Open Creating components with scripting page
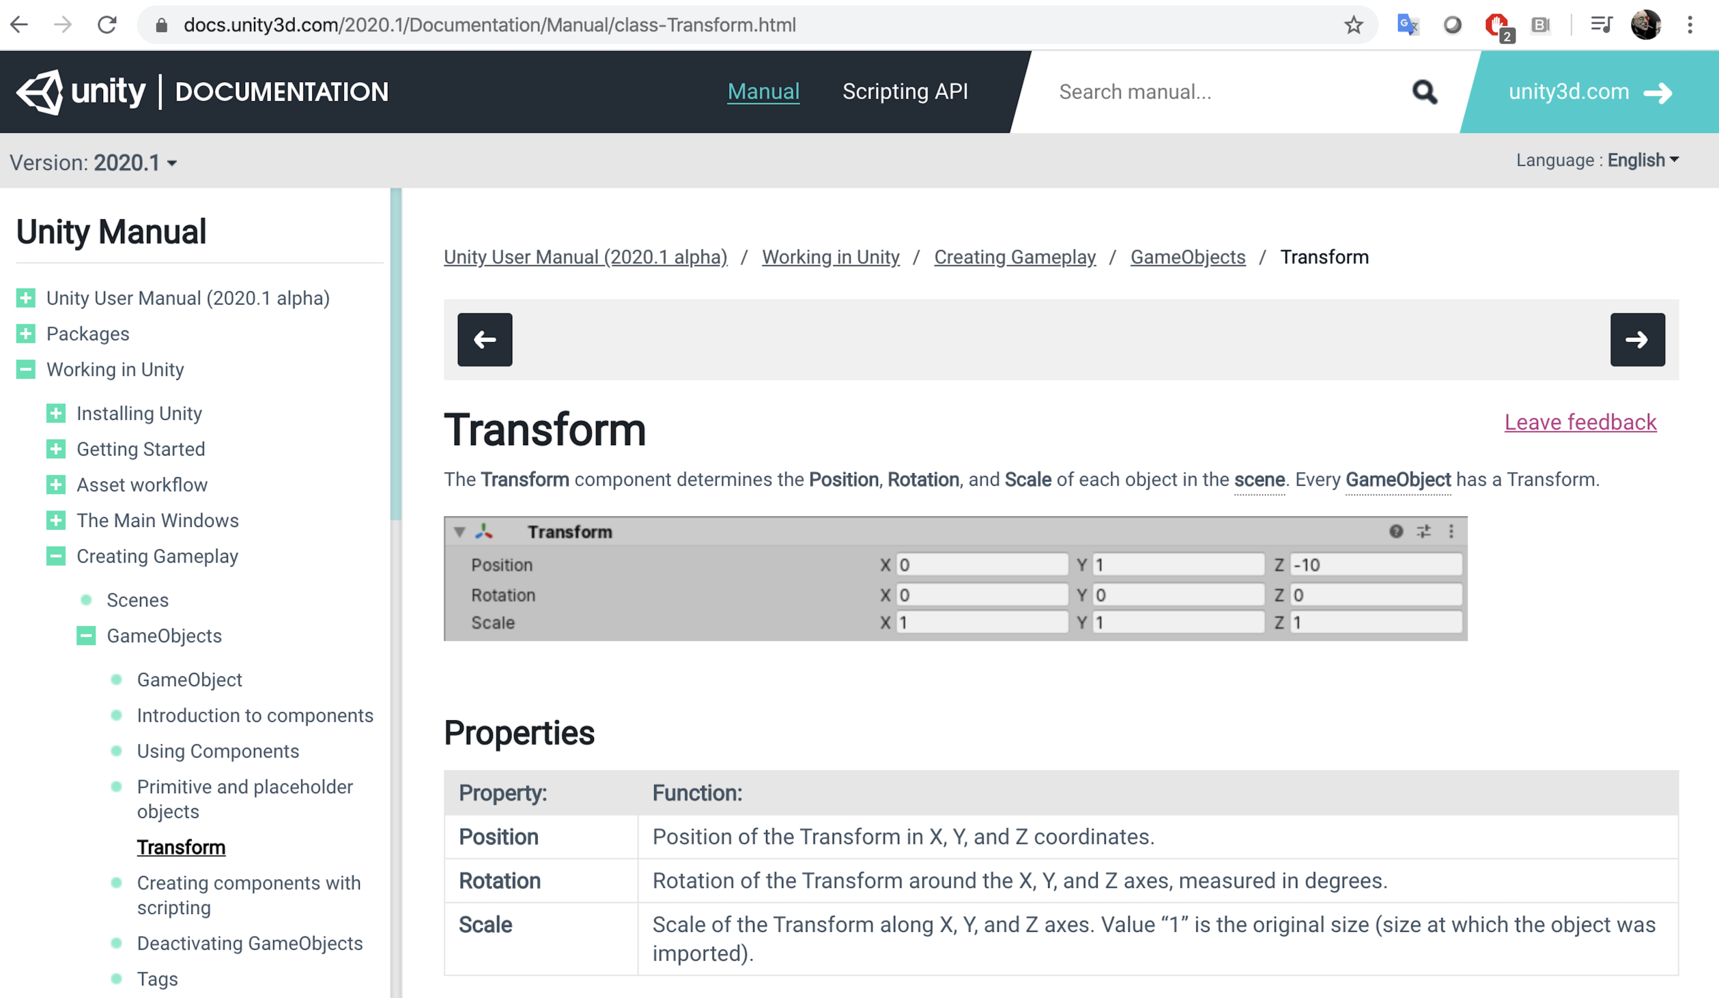The height and width of the screenshot is (998, 1719). [x=248, y=895]
